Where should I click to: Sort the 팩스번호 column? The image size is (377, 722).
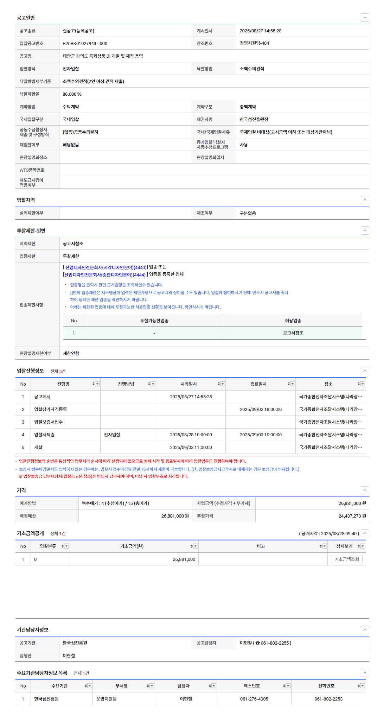(x=284, y=686)
